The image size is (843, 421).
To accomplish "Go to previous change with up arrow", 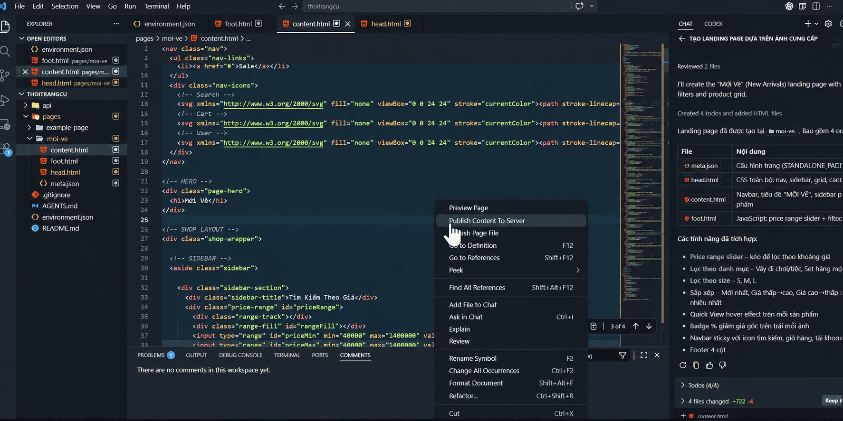I will (x=636, y=326).
